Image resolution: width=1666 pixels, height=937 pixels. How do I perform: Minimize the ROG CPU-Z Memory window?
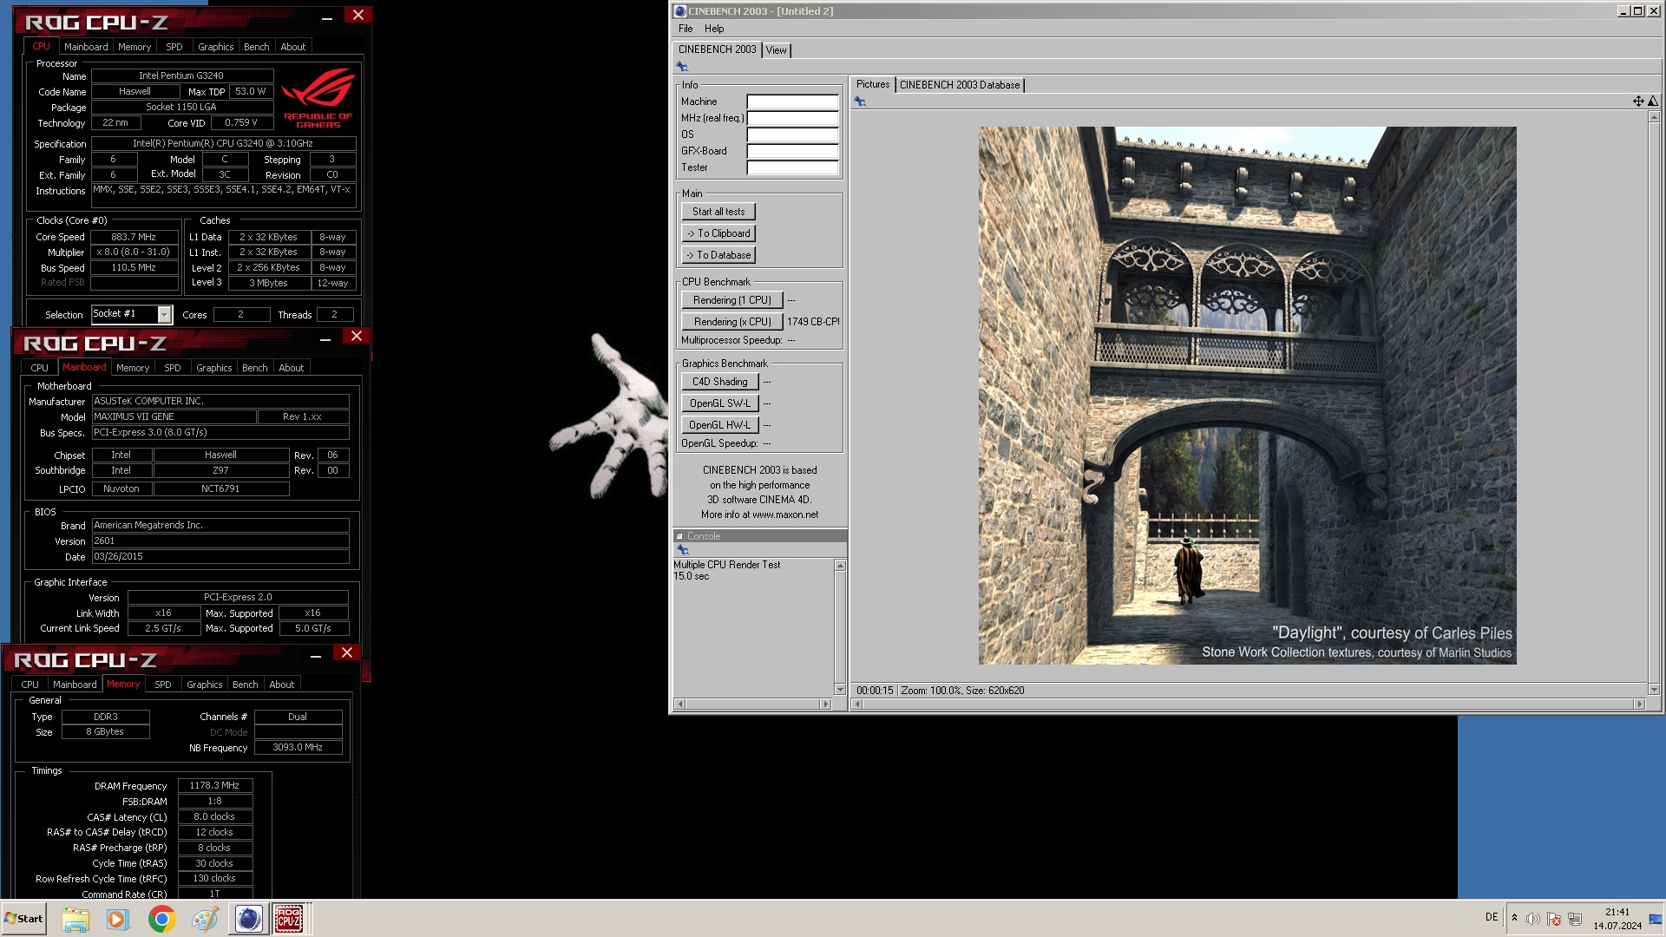point(316,655)
